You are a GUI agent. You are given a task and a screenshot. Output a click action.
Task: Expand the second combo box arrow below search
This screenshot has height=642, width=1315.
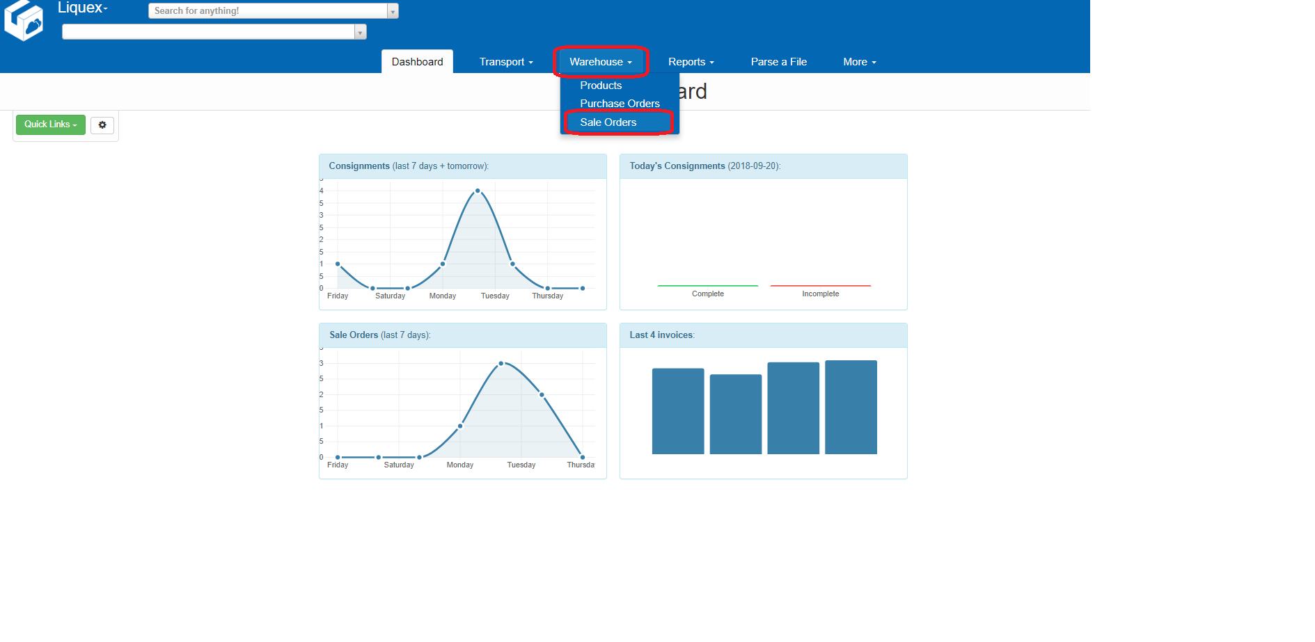360,32
